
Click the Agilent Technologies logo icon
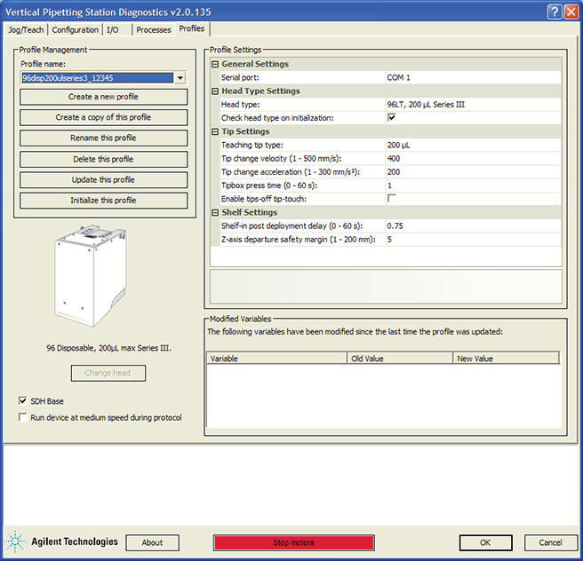16,541
